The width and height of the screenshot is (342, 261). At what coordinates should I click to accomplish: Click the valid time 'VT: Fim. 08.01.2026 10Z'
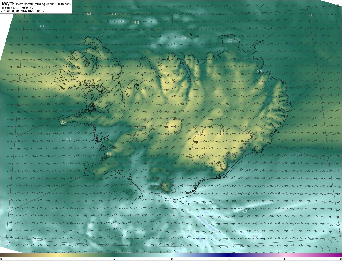(x=17, y=11)
